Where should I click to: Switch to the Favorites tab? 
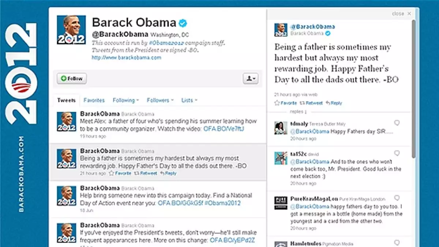(x=94, y=100)
